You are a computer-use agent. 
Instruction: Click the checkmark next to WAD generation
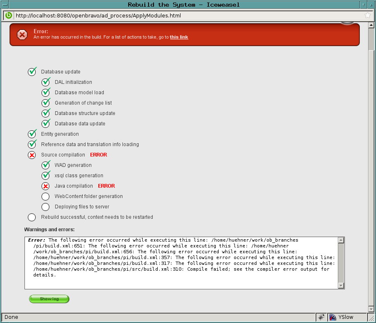(46, 165)
